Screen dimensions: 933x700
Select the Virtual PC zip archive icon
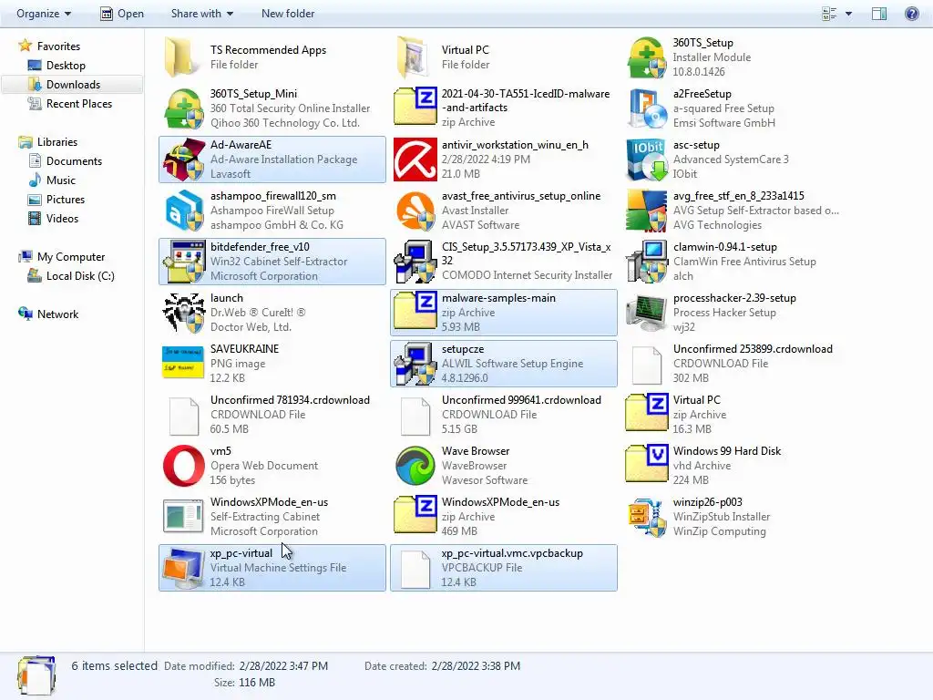(647, 412)
